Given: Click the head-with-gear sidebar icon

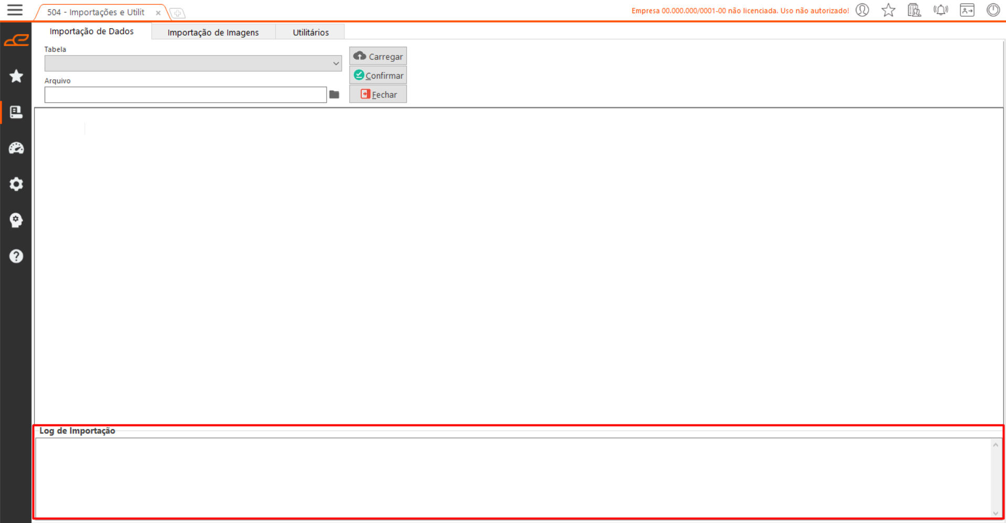Looking at the screenshot, I should click(16, 220).
